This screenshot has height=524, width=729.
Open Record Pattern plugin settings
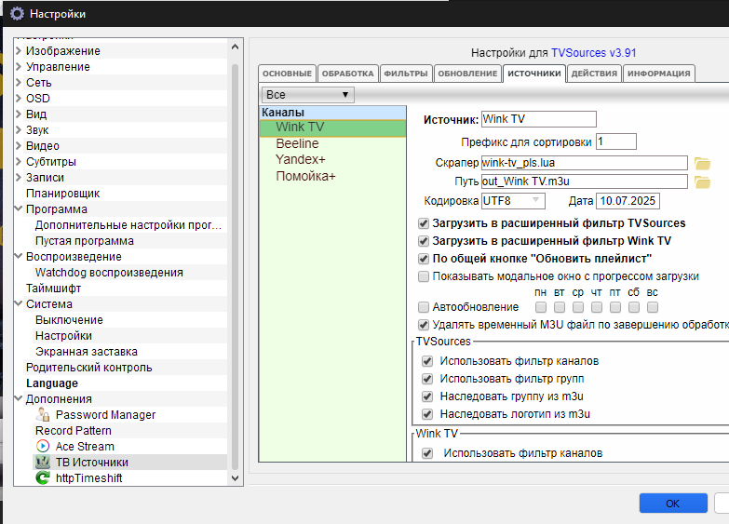tap(74, 431)
